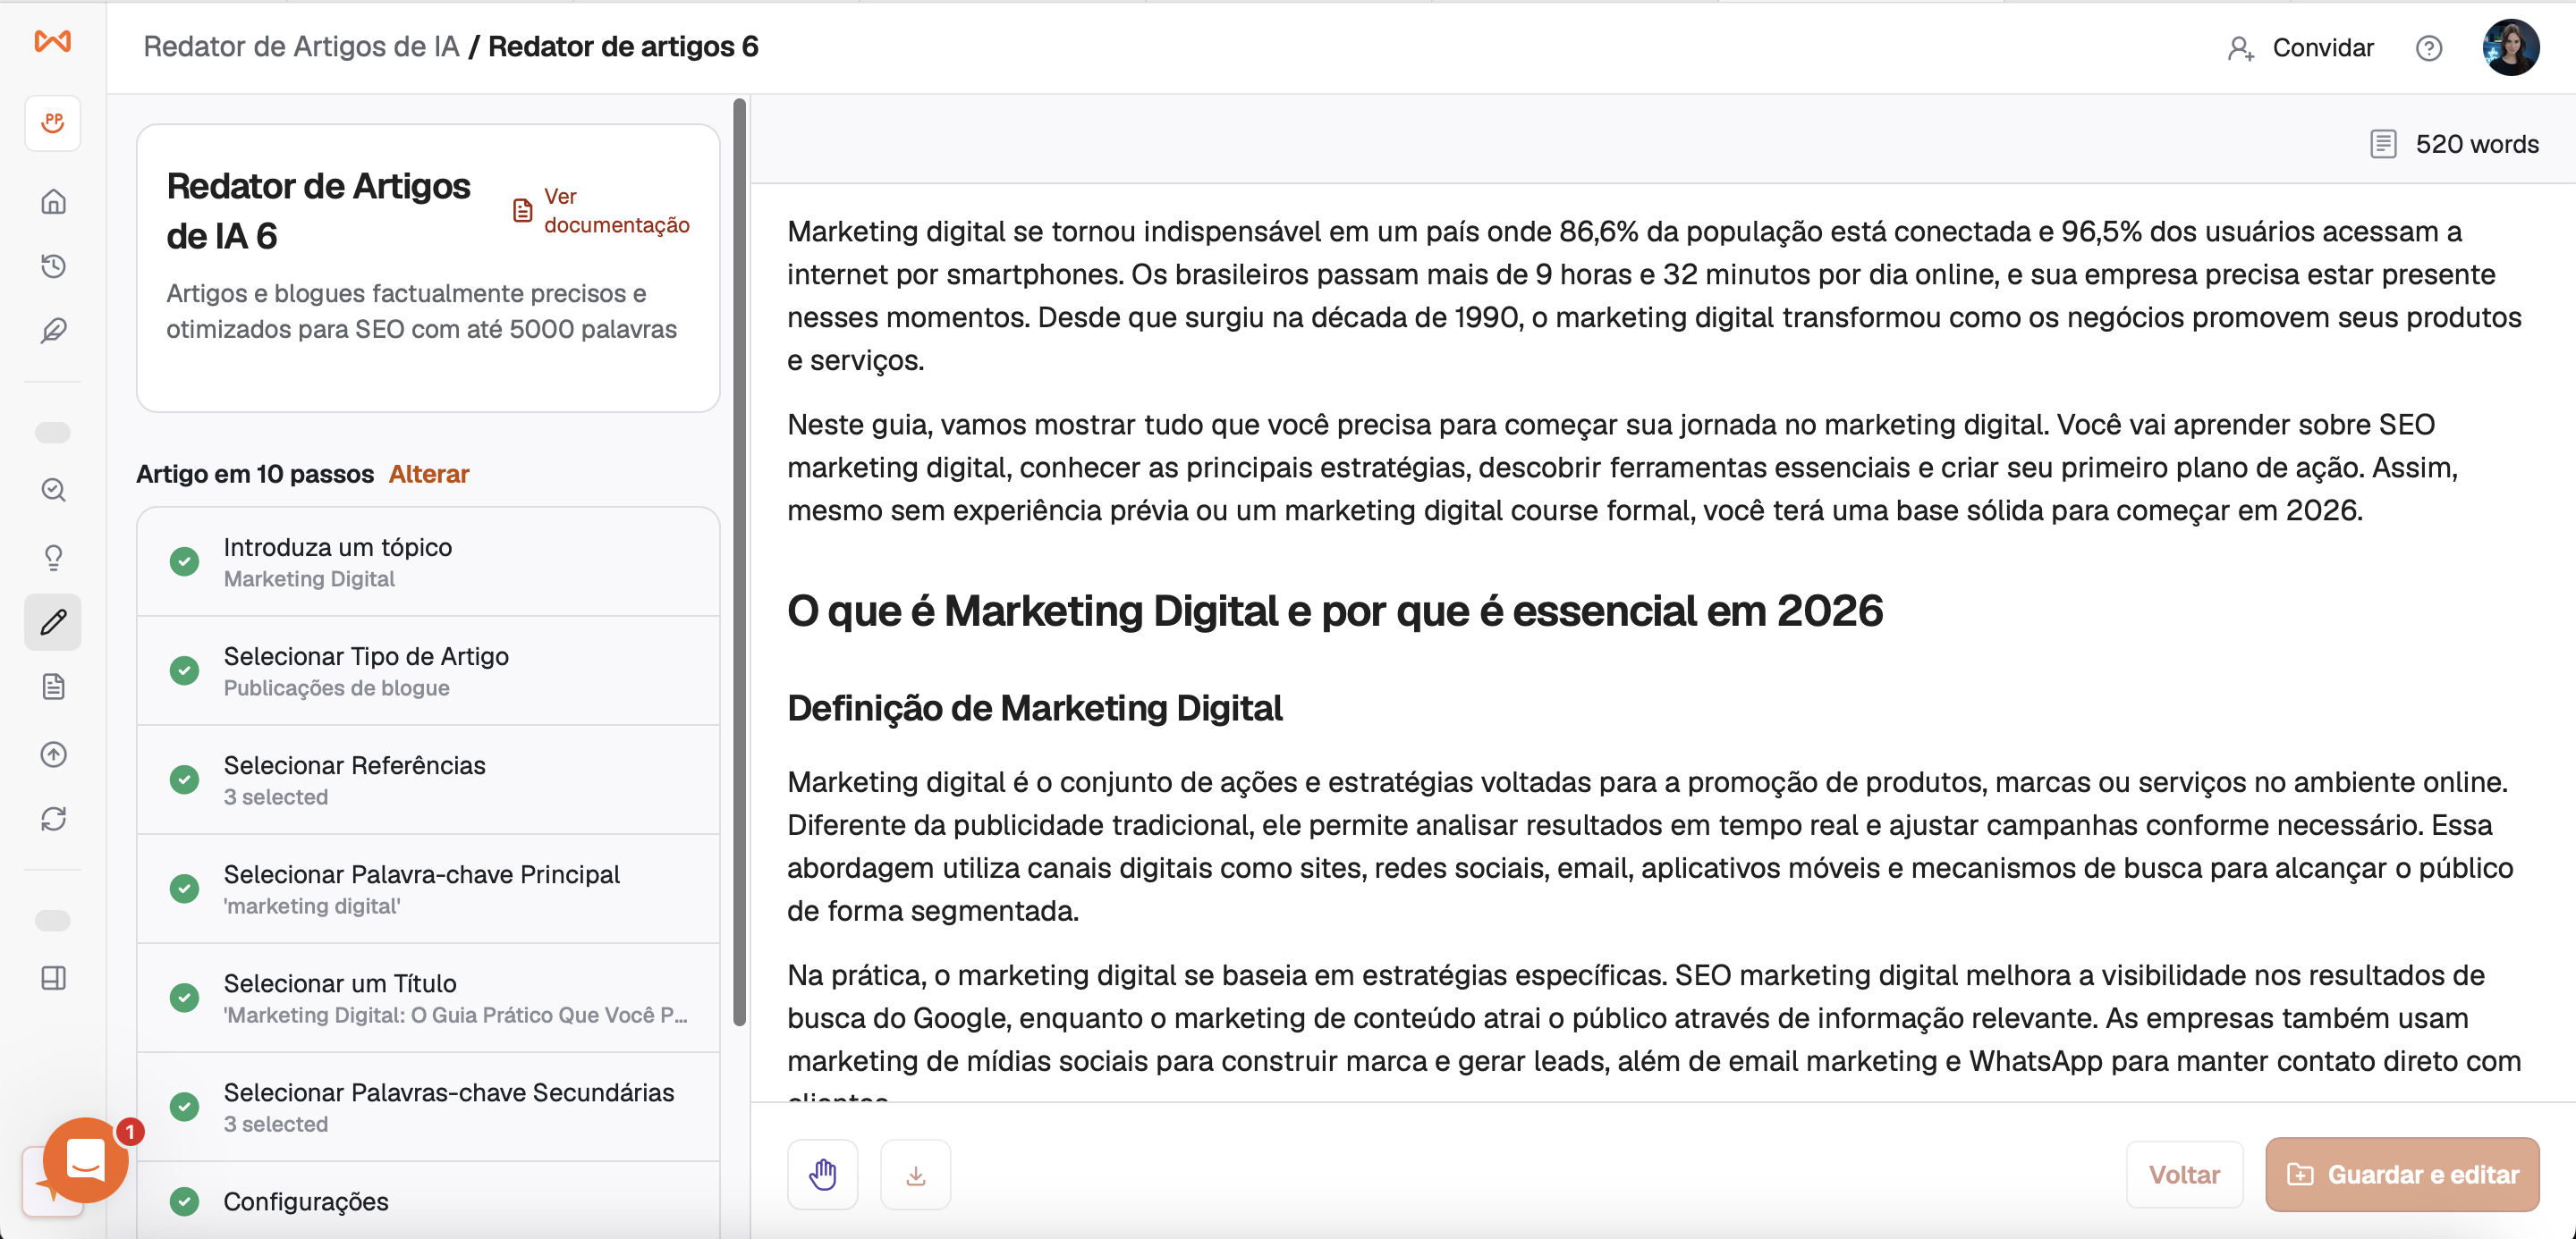Click the 'Artigo em 10 passos' label
The width and height of the screenshot is (2576, 1239).
[255, 474]
